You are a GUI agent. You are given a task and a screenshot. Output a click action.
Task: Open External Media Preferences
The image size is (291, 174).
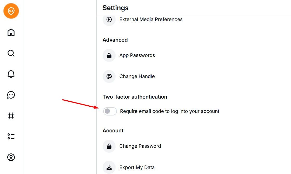click(x=151, y=20)
